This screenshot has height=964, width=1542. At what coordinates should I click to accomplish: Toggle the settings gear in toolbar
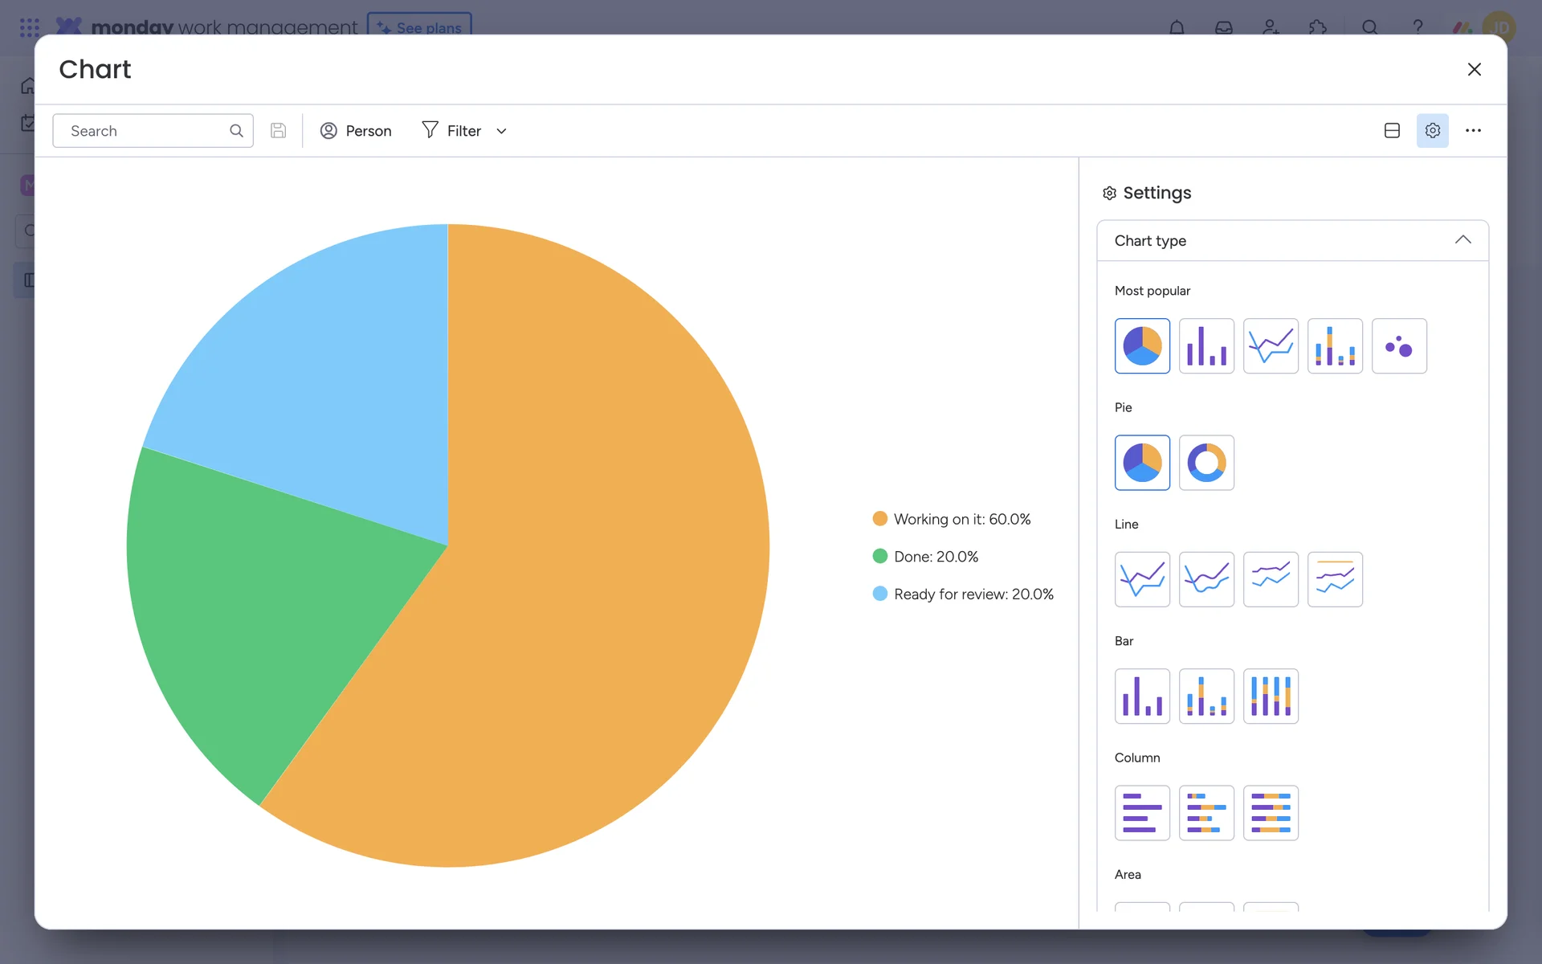(1432, 131)
